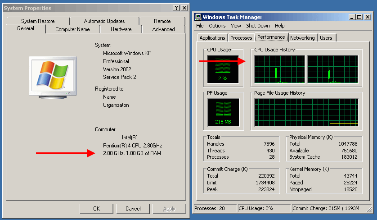Switch to the Networking tab
The width and height of the screenshot is (377, 220).
tap(302, 38)
